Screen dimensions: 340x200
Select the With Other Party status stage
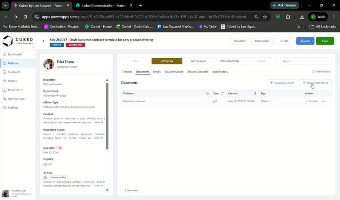[x=230, y=61]
